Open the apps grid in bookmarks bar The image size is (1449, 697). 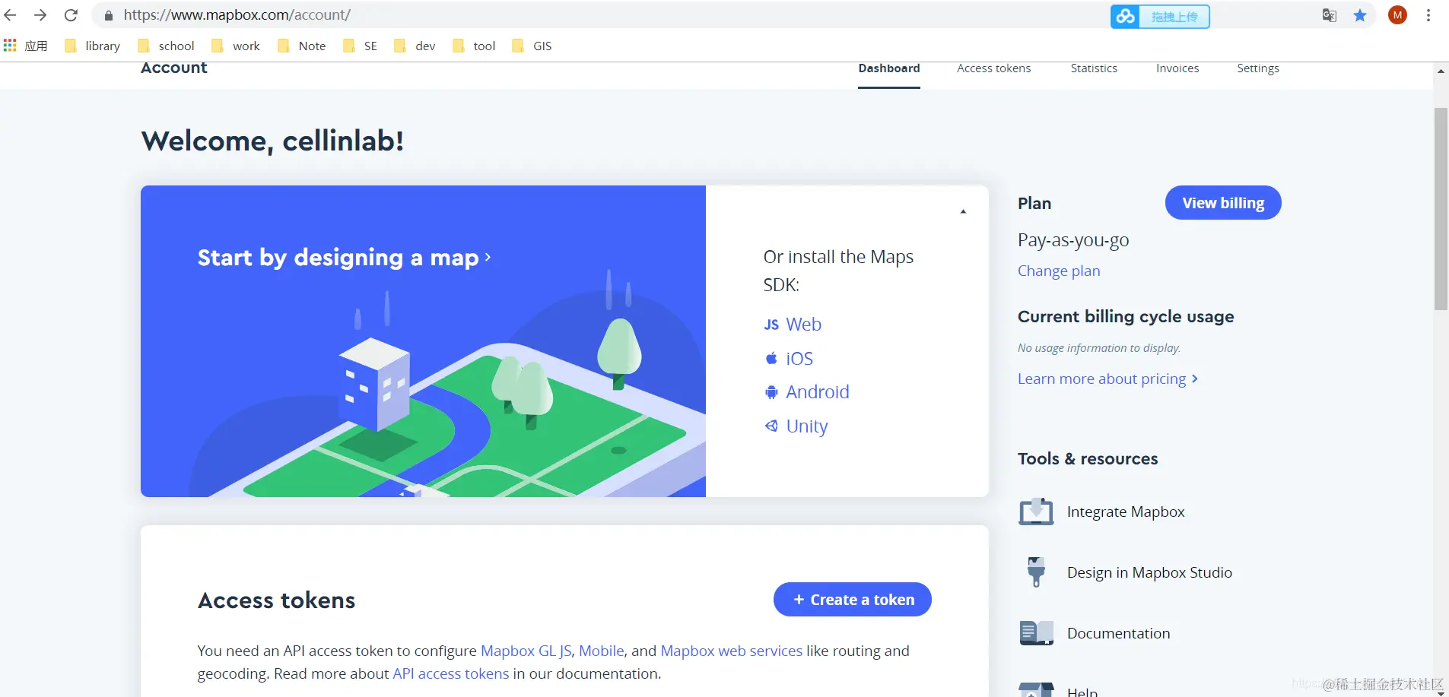[10, 46]
